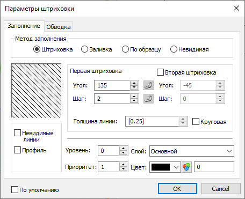The height and width of the screenshot is (199, 245).
Task: Click the Приоритет input field
Action: click(x=109, y=167)
